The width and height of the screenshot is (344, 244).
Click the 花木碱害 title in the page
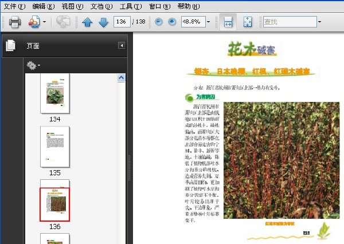(x=252, y=49)
